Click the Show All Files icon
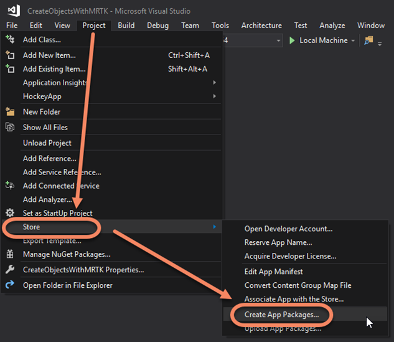This screenshot has width=394, height=342. pos(10,127)
